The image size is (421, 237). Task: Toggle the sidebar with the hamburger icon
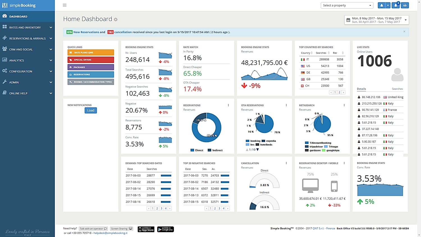click(65, 5)
